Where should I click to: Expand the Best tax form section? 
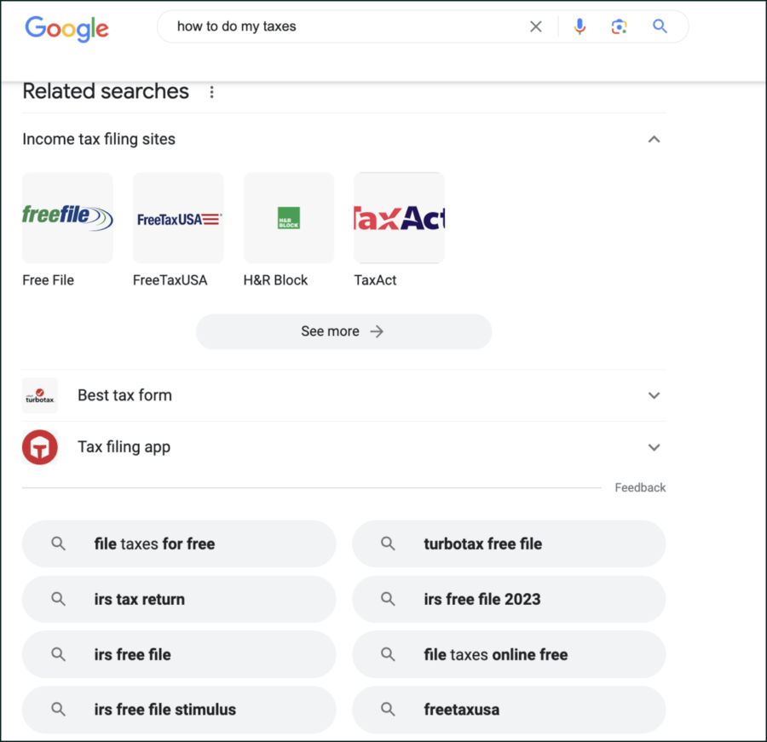(654, 395)
